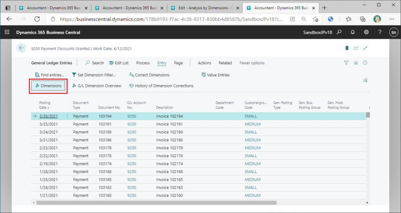
Task: Select document number 103176 cell
Action: click(105, 156)
